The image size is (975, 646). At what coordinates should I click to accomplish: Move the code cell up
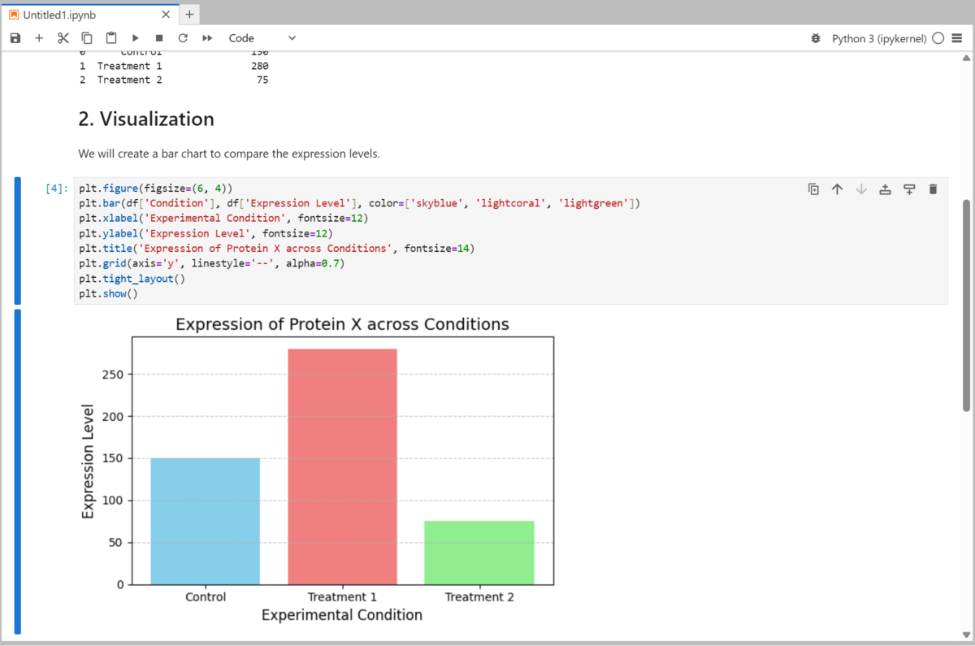point(837,189)
